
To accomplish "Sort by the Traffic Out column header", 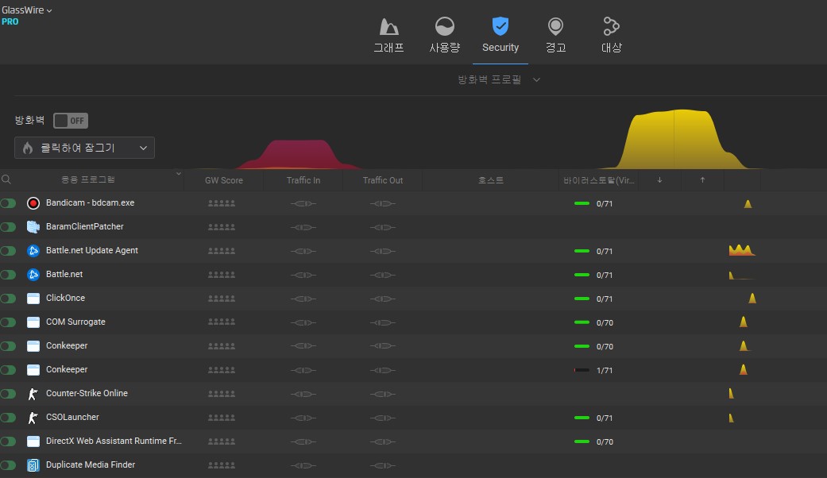I will click(x=382, y=180).
